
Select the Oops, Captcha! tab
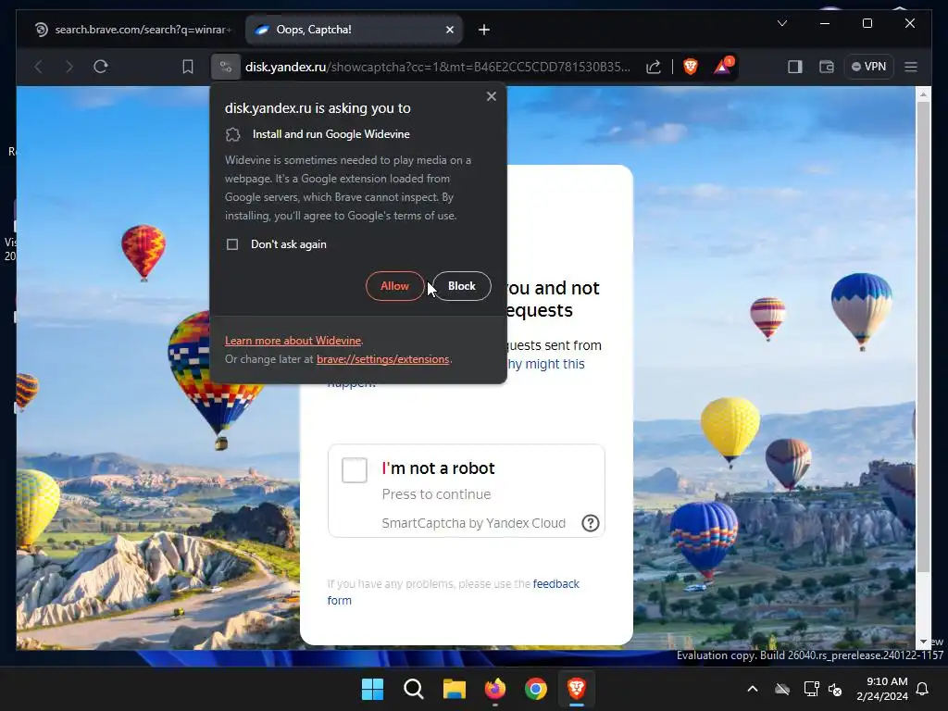(x=355, y=30)
